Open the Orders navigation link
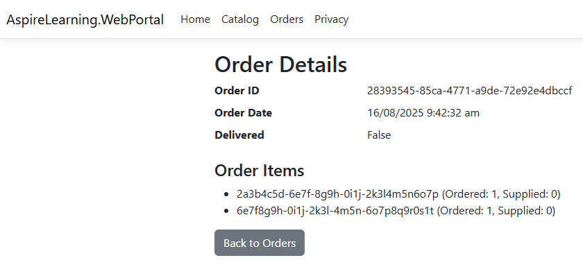The width and height of the screenshot is (583, 267). tap(287, 19)
